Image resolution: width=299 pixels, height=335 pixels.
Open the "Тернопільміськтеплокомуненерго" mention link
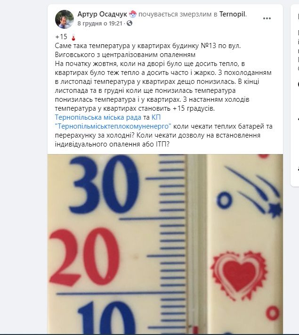[x=113, y=126]
